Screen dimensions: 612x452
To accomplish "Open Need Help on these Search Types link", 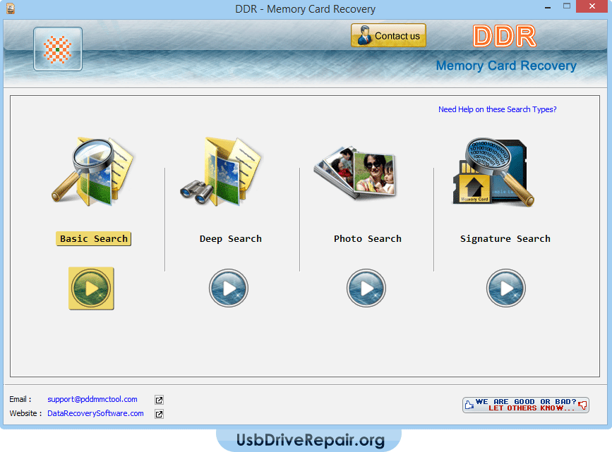I will pyautogui.click(x=497, y=109).
